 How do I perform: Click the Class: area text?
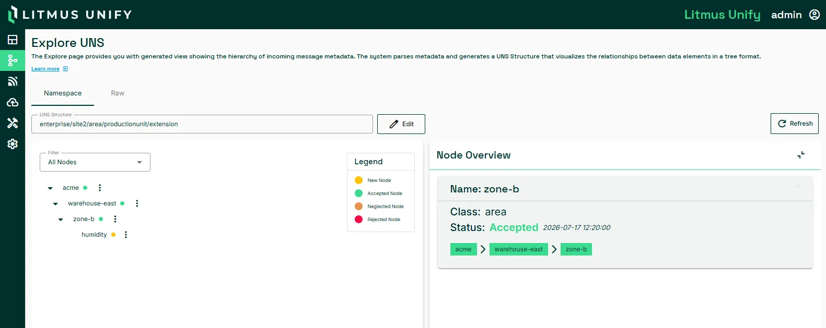coord(478,212)
